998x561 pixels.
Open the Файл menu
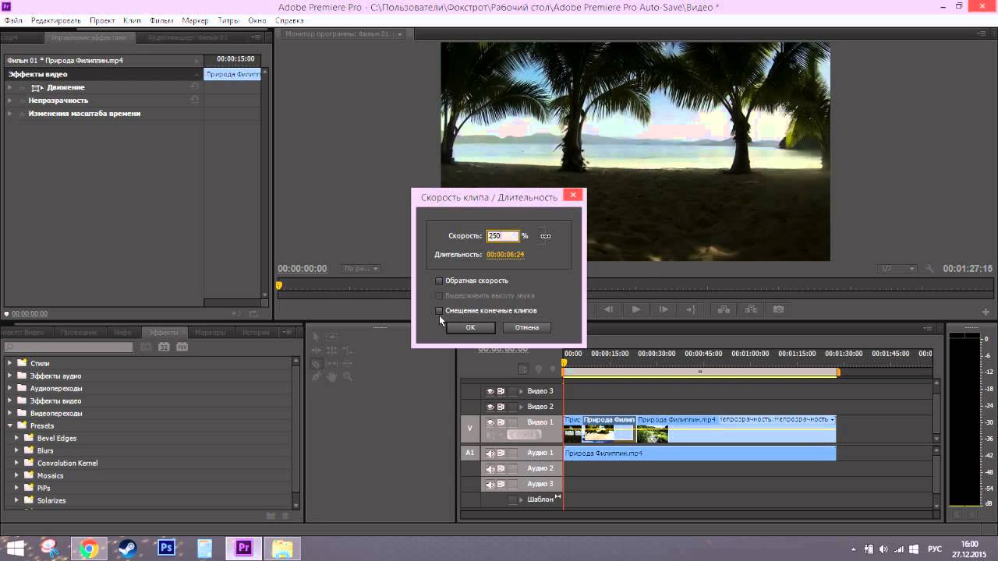point(13,20)
